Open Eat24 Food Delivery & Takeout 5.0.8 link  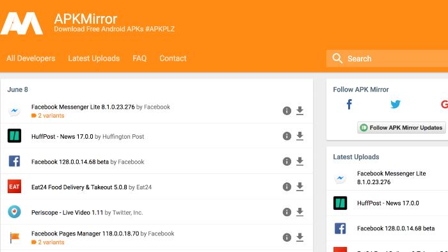79,187
